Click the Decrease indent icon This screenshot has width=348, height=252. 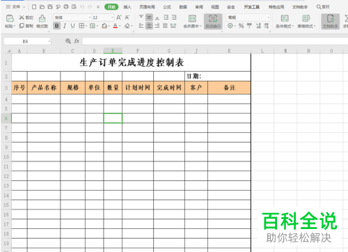(x=166, y=17)
